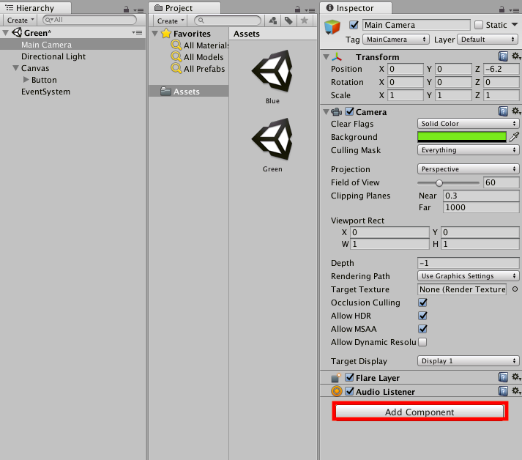522x460 pixels.
Task: Click Search by Type icon in Project
Action: pos(273,21)
